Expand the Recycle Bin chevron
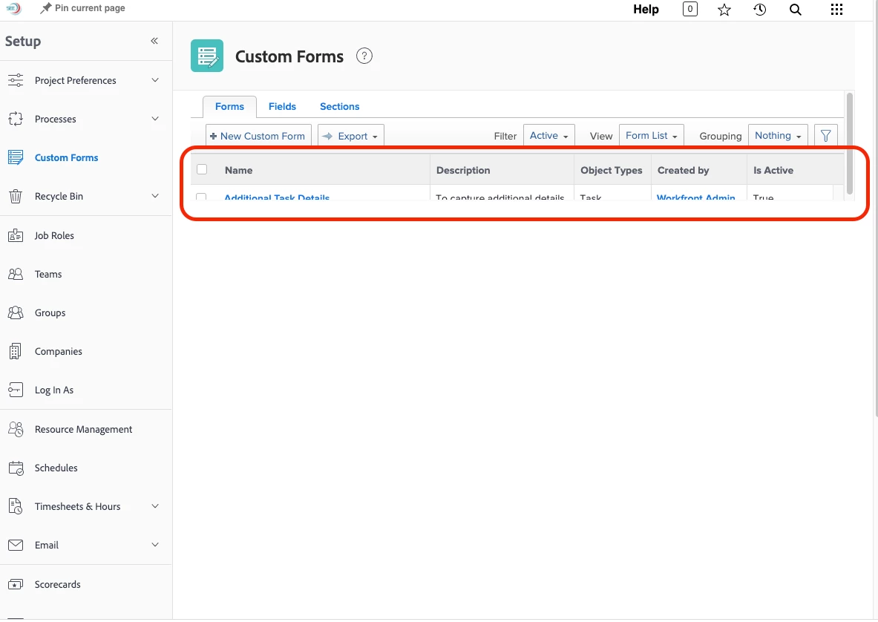This screenshot has height=622, width=878. [x=155, y=196]
